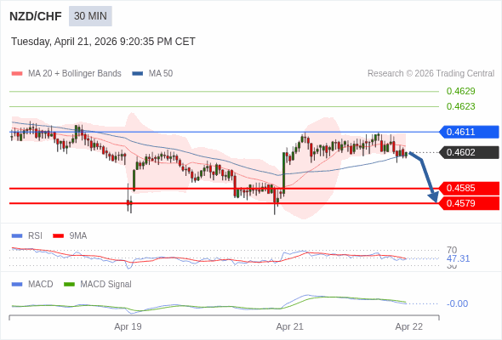Click the 0.4623 resistance level label
Image resolution: width=502 pixels, height=340 pixels.
[x=460, y=106]
